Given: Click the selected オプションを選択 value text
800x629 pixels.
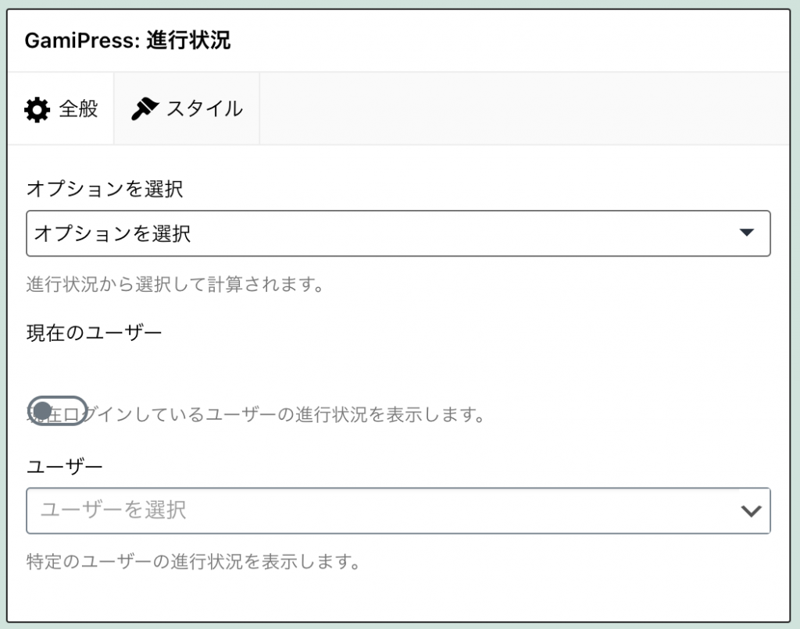Looking at the screenshot, I should (x=112, y=233).
